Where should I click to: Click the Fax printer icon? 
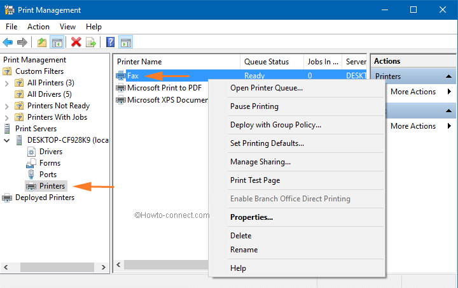pyautogui.click(x=121, y=76)
